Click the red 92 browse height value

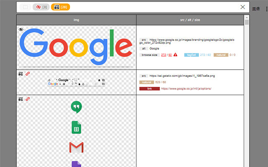(170, 55)
